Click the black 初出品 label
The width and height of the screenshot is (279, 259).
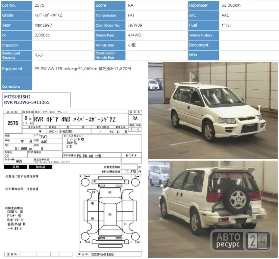[41, 167]
